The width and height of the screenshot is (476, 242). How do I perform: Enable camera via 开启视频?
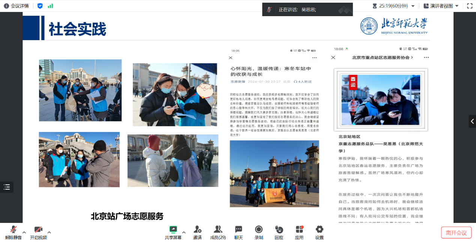click(x=38, y=232)
